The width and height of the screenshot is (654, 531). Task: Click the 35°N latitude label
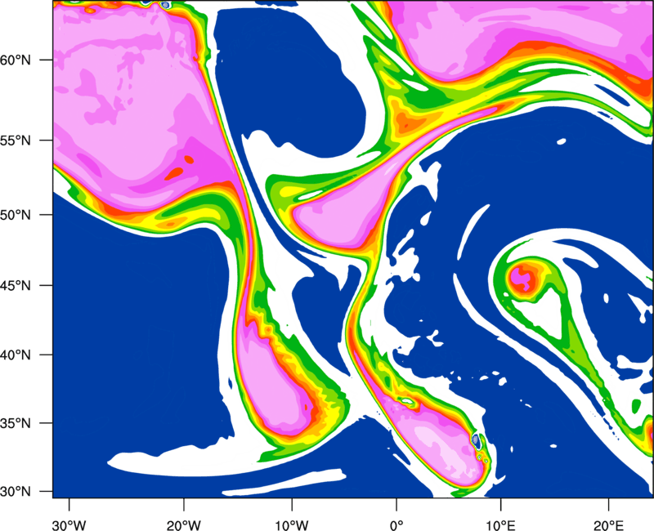click(16, 424)
